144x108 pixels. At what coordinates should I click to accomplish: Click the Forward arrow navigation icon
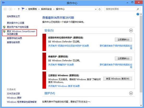click(x=10, y=9)
